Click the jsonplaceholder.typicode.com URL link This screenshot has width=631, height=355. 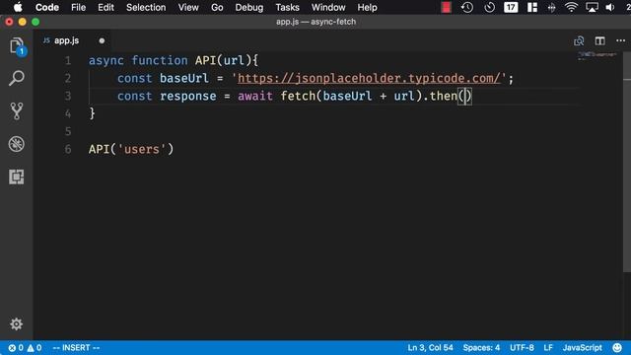point(369,78)
